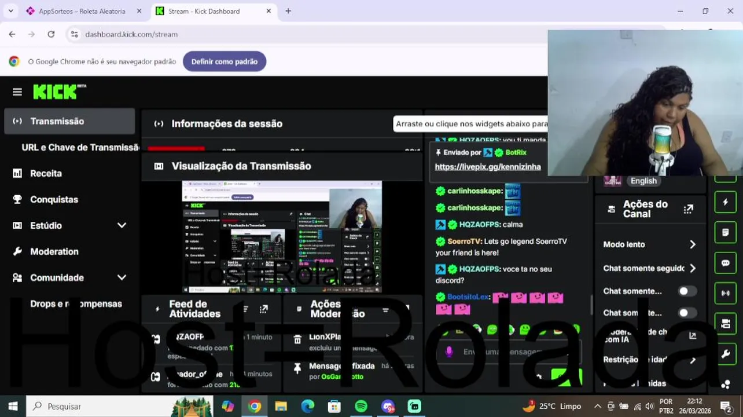The height and width of the screenshot is (417, 743).
Task: Click the Windows Start button
Action: tap(13, 406)
